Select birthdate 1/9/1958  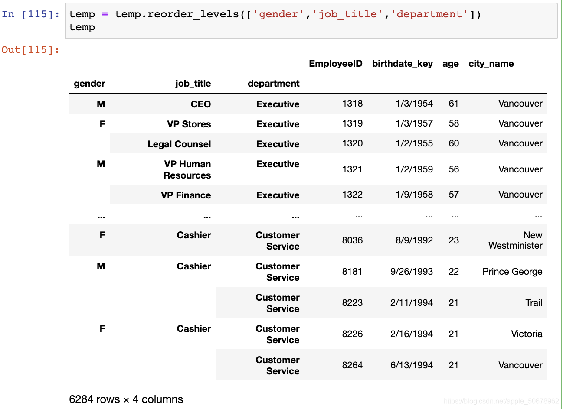tap(414, 195)
